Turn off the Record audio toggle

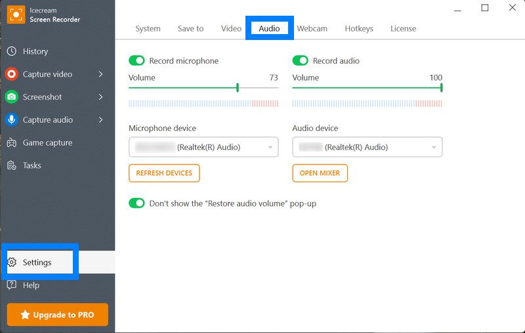coord(300,61)
